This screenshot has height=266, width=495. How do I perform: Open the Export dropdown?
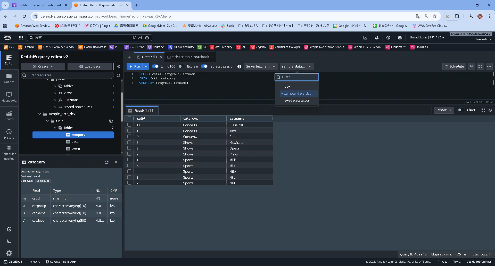(x=444, y=110)
